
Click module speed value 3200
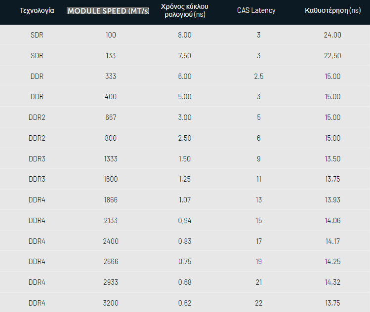coord(111,303)
